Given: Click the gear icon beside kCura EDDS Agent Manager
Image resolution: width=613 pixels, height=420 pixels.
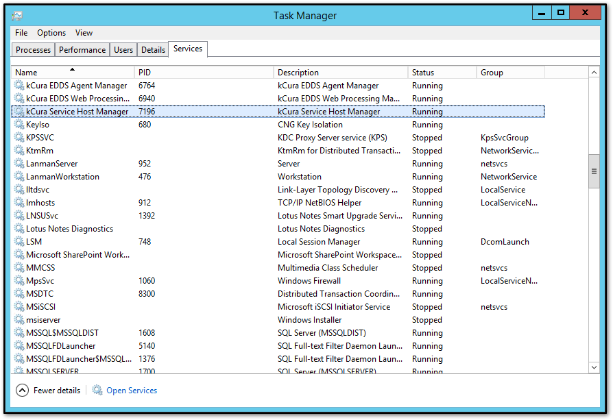Looking at the screenshot, I should 19,85.
